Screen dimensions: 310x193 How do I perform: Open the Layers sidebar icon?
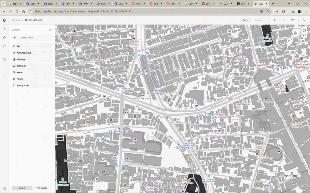click(4, 38)
